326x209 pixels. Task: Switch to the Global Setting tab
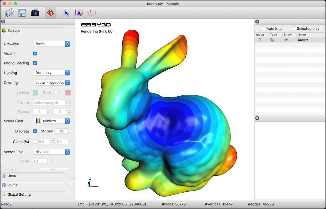pyautogui.click(x=19, y=194)
